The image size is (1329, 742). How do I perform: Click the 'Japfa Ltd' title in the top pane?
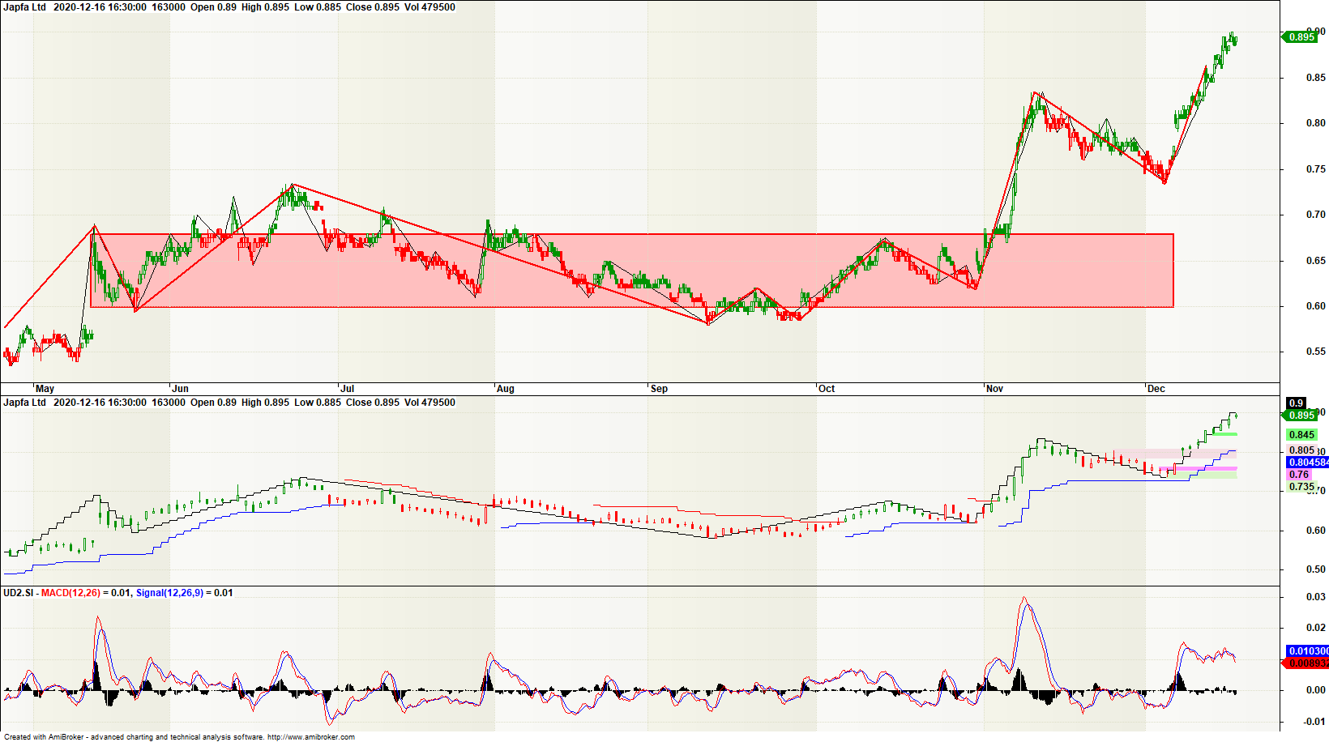25,7
